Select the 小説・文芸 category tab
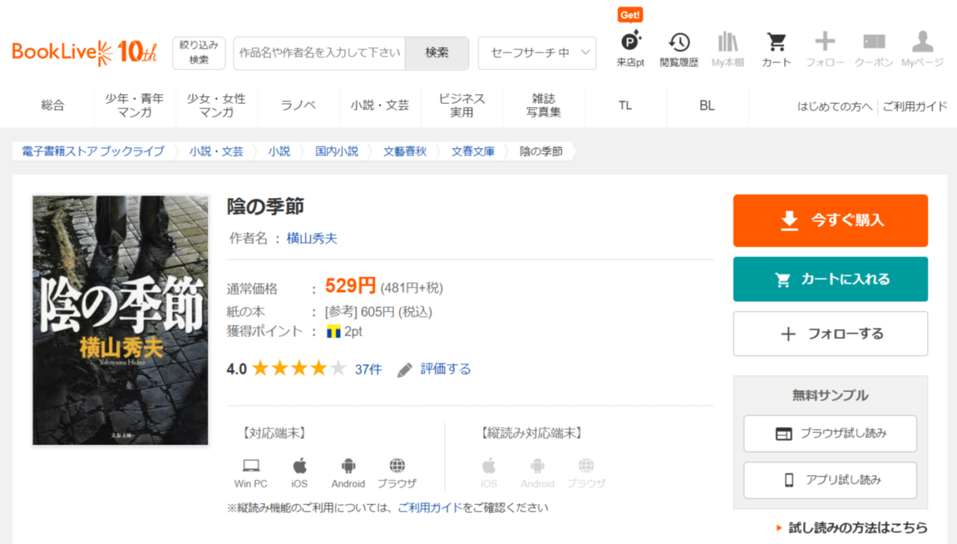Viewport: 957px width, 544px height. point(380,105)
